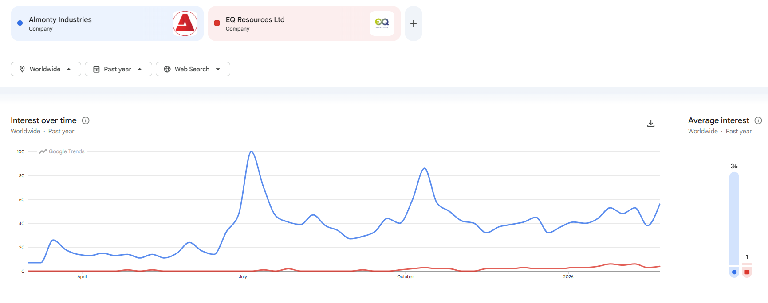Click the '2026' axis label
Viewport: 768px width, 303px height.
(x=568, y=276)
